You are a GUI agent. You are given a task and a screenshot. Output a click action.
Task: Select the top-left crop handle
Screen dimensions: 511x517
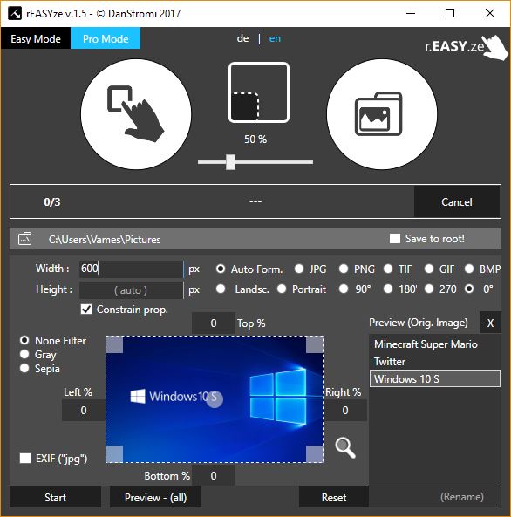coord(114,344)
